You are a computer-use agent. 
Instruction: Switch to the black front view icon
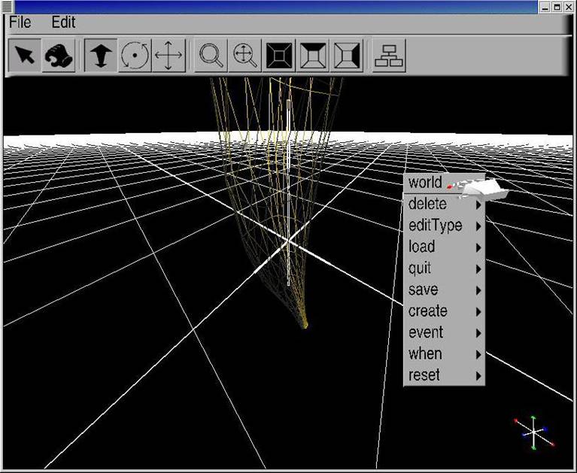279,55
